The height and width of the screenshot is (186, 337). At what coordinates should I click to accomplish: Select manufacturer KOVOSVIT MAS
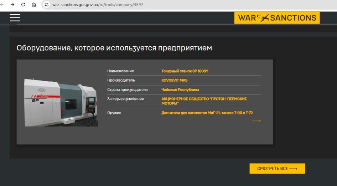[x=174, y=80]
